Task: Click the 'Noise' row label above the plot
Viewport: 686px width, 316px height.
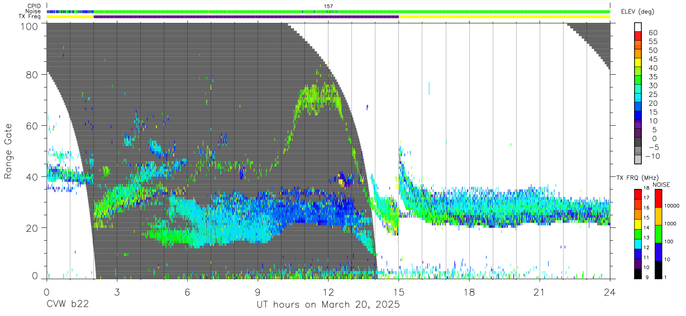Action: (x=34, y=11)
